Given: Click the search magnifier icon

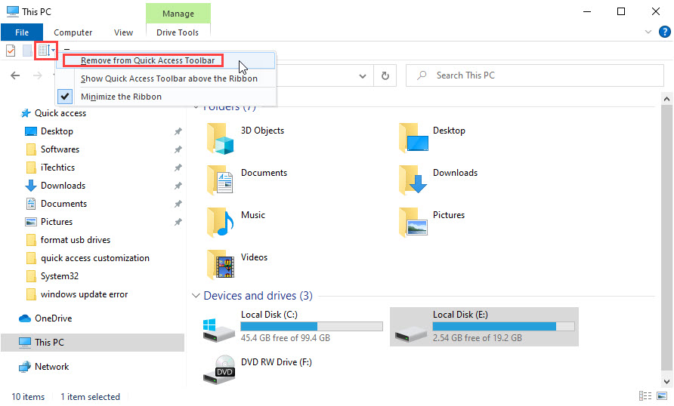Looking at the screenshot, I should (422, 75).
